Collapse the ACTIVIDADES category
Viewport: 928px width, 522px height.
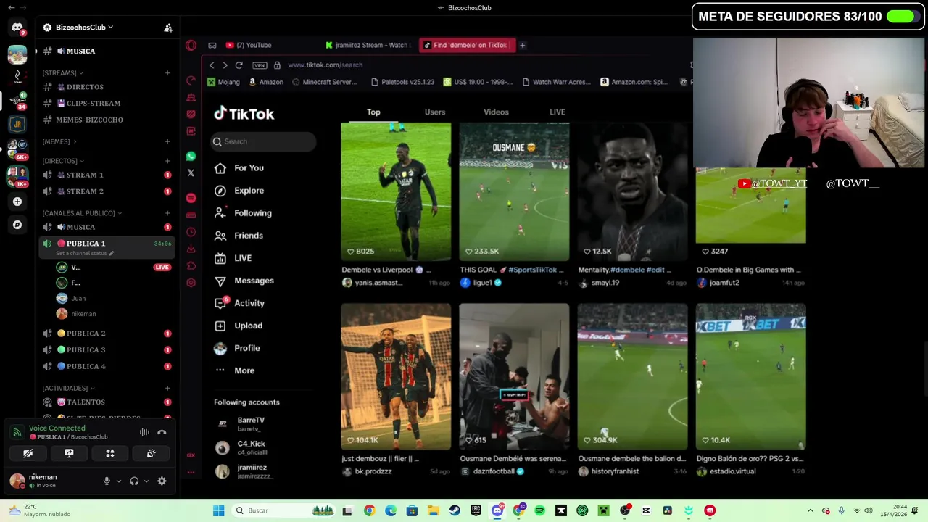pos(68,389)
